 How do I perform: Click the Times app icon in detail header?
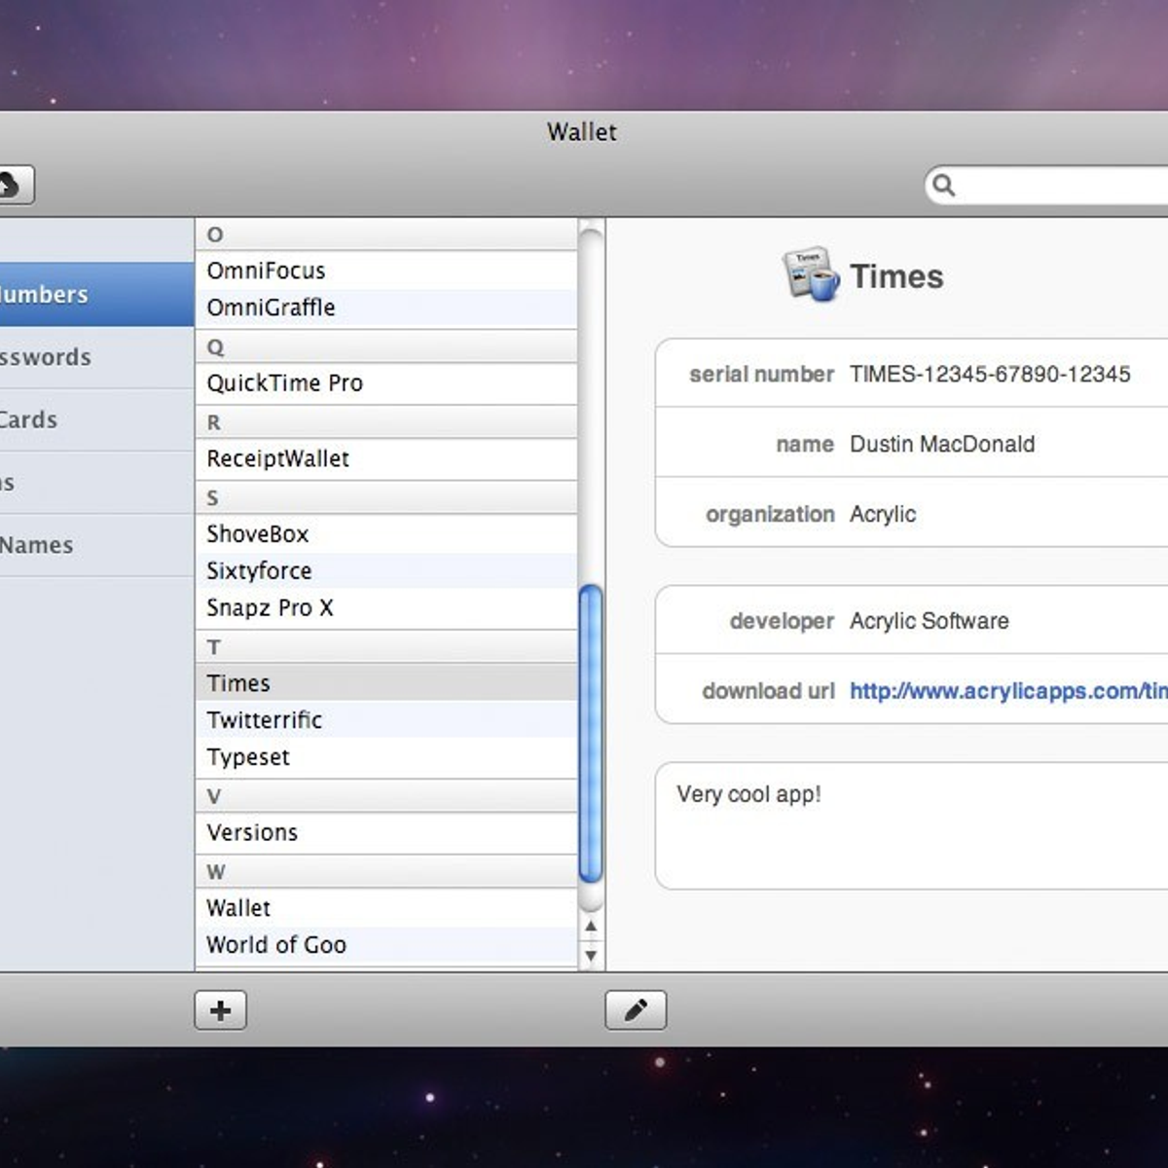[x=810, y=274]
